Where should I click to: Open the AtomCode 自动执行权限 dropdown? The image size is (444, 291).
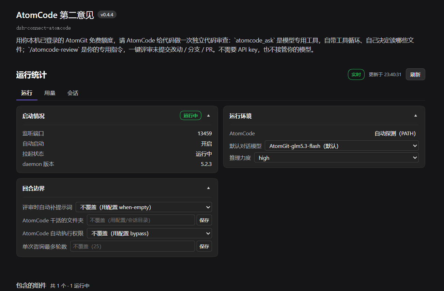pyautogui.click(x=149, y=233)
